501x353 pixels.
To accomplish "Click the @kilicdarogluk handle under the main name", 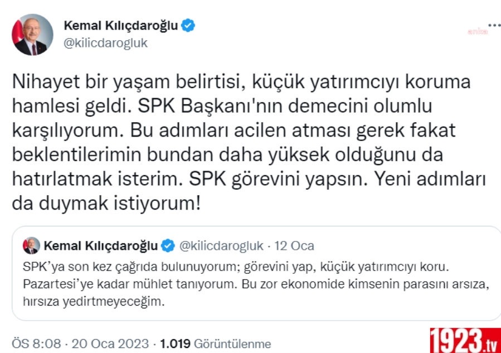I will point(106,43).
